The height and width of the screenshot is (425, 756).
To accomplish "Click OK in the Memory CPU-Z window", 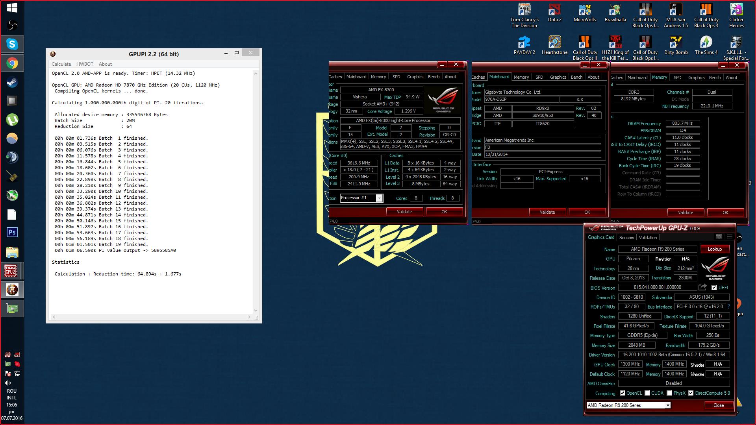I will coord(725,213).
